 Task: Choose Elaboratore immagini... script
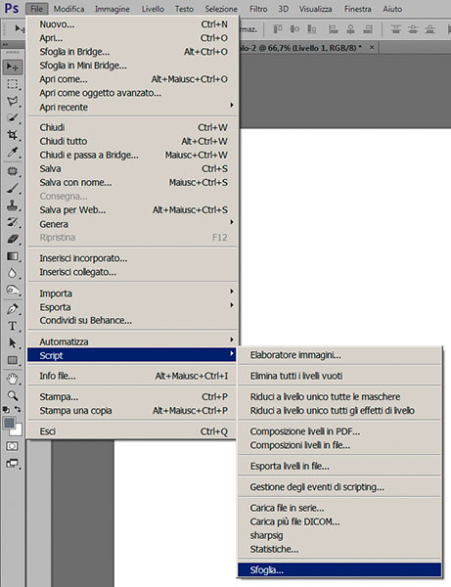[339, 355]
